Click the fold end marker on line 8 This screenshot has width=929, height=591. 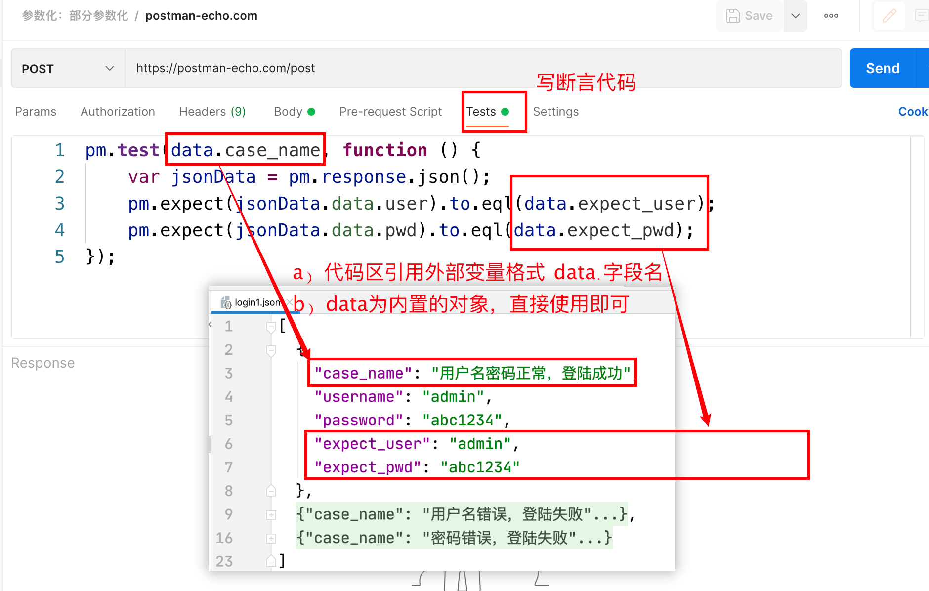tap(271, 491)
